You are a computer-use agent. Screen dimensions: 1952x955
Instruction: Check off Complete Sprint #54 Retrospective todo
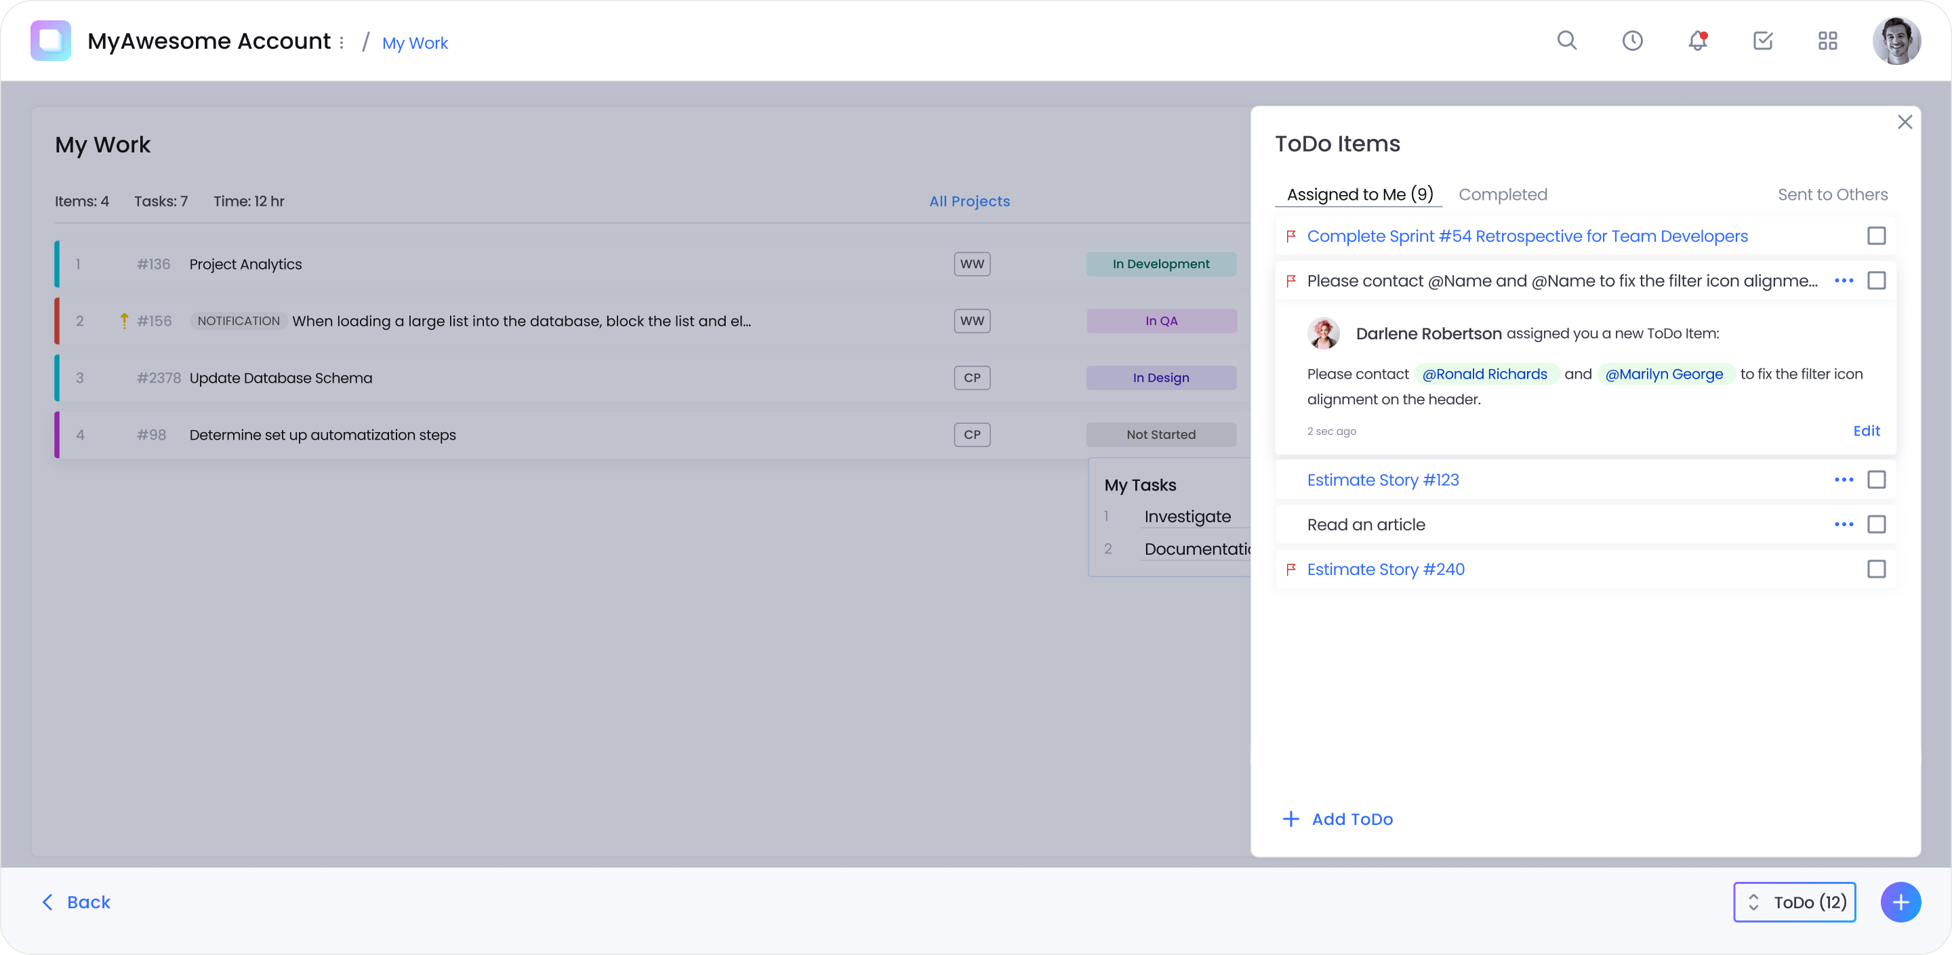pyautogui.click(x=1876, y=236)
